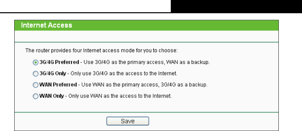Click the "Internet Access" page title

[x=47, y=25]
